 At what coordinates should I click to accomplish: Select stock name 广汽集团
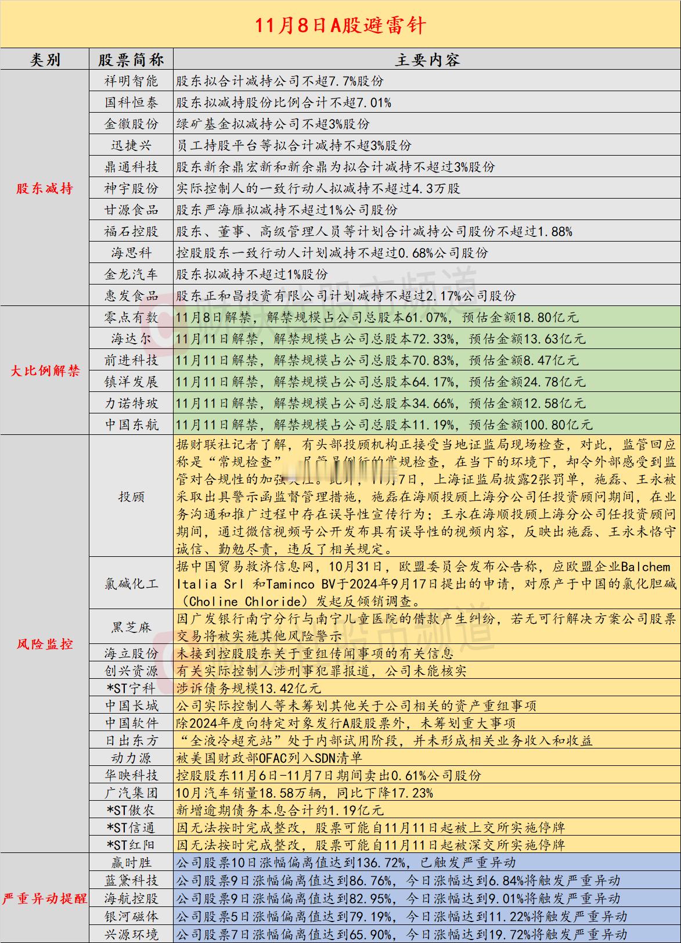pos(131,793)
